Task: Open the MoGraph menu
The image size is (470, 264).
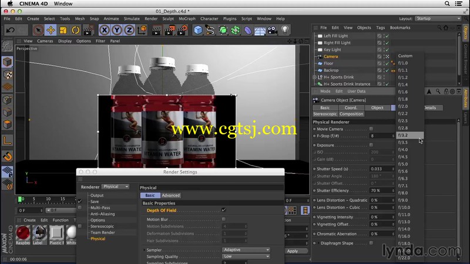Action: pos(187,19)
